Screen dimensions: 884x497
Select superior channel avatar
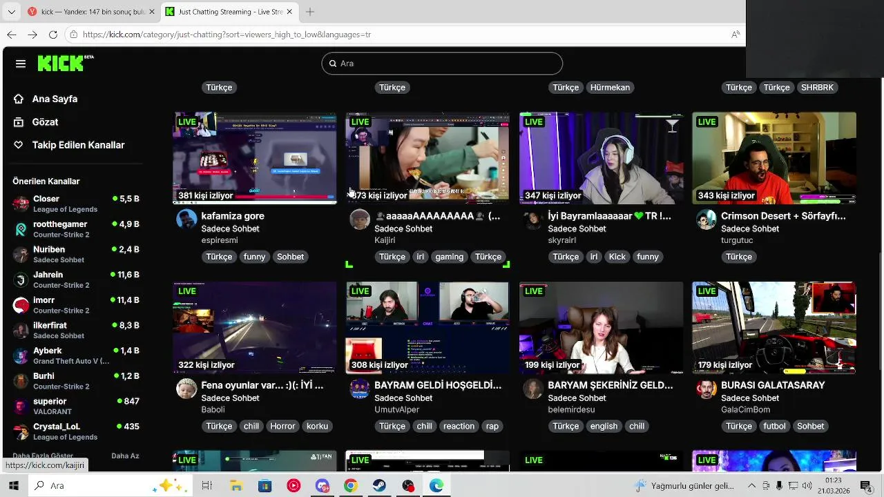(21, 406)
